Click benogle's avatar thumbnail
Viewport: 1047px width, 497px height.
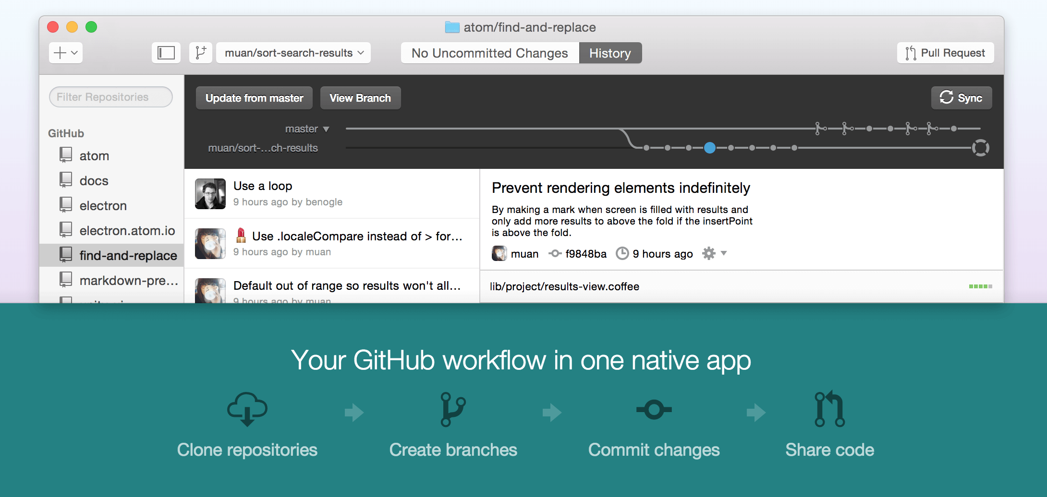(x=210, y=194)
